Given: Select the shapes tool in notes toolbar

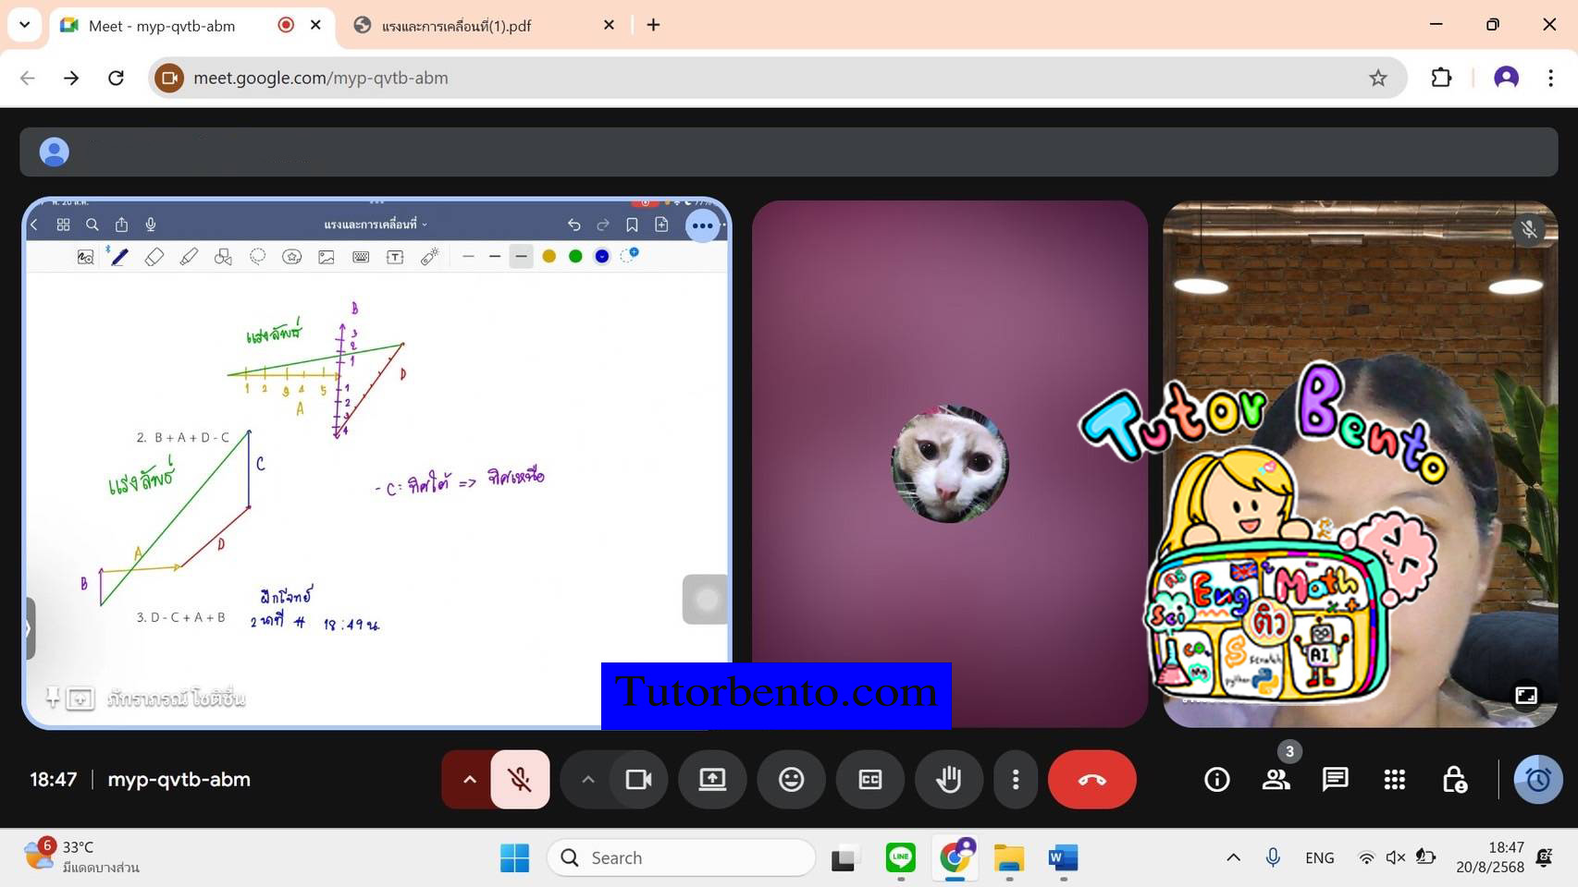Looking at the screenshot, I should (x=223, y=257).
